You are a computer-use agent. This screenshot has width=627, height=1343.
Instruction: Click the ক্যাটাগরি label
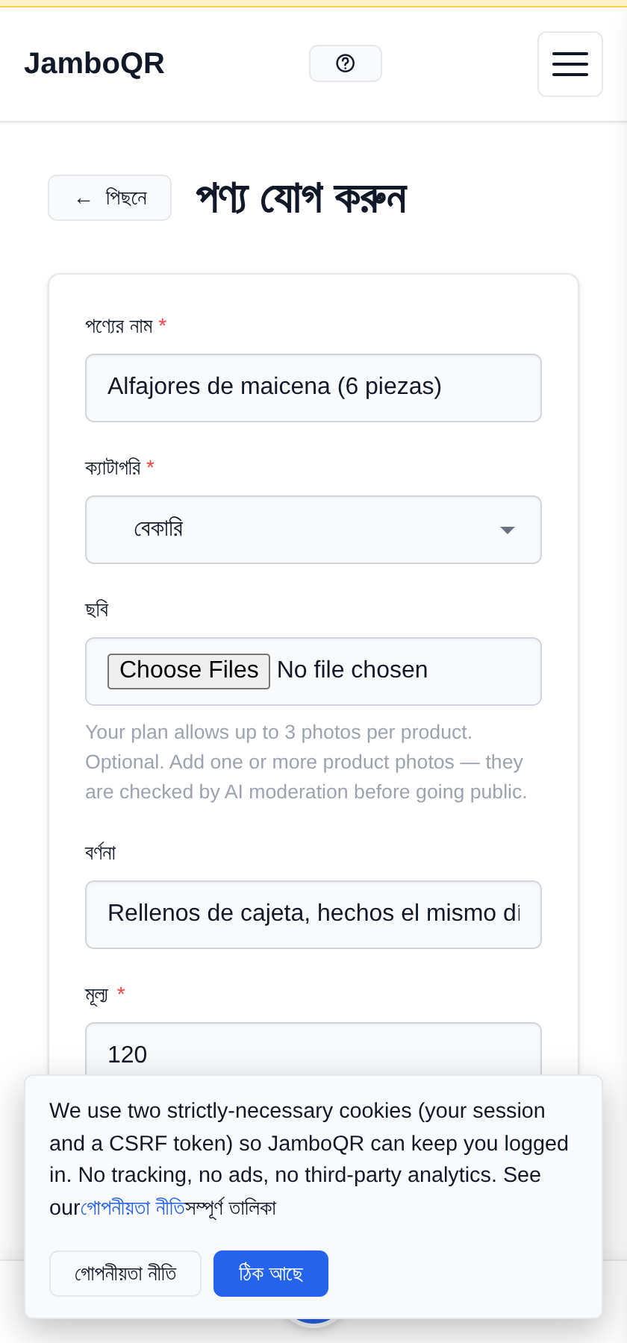(x=113, y=468)
